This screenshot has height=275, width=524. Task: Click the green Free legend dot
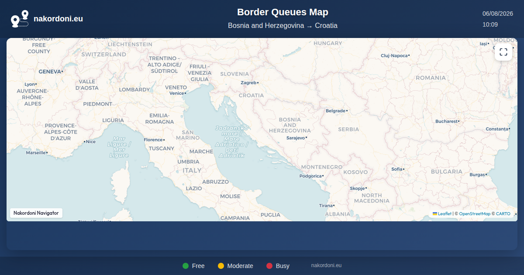[x=186, y=266]
